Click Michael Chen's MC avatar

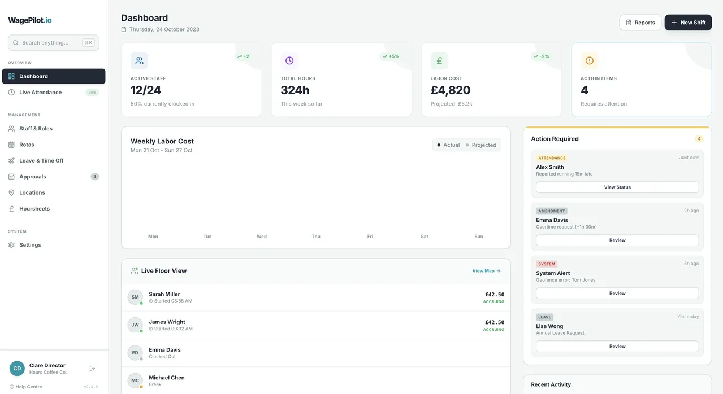135,380
